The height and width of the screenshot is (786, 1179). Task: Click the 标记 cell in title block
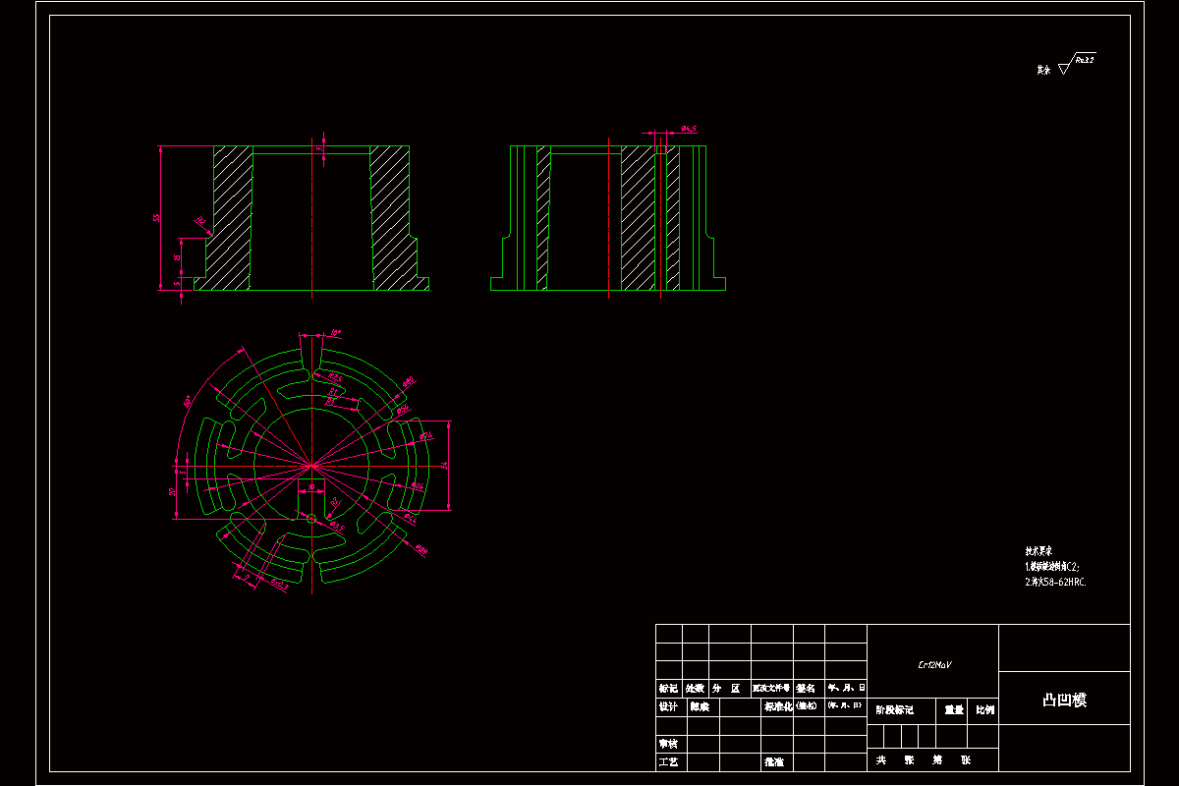point(668,689)
